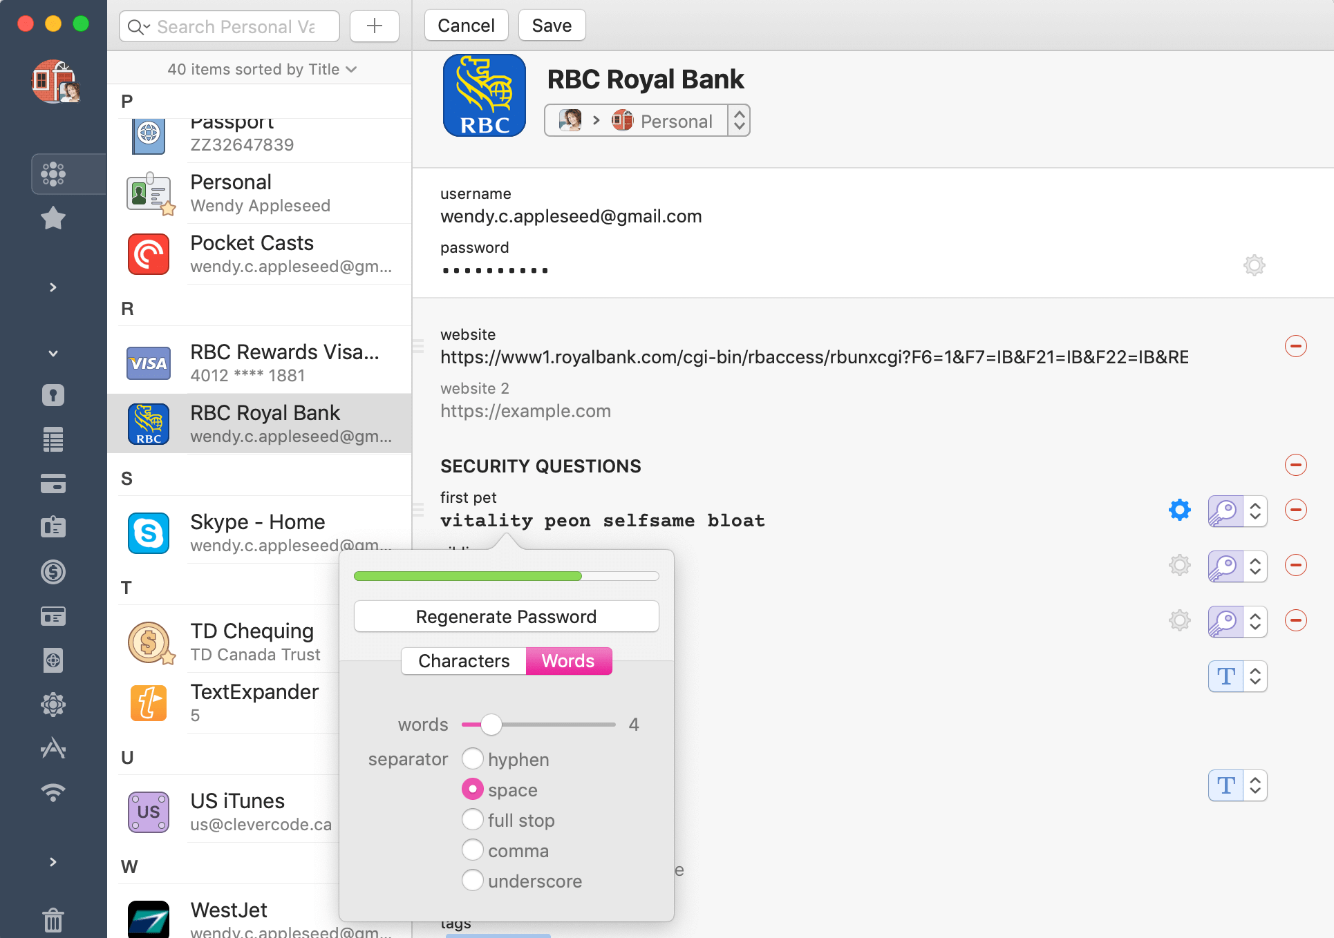
Task: Choose hyphen as the word separator
Action: pos(473,758)
